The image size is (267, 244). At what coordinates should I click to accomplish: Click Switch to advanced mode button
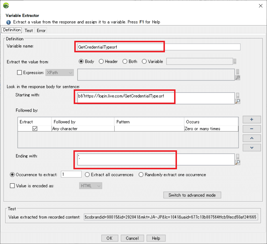click(x=192, y=195)
